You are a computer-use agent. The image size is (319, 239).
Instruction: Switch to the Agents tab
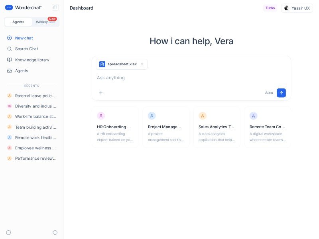click(18, 22)
